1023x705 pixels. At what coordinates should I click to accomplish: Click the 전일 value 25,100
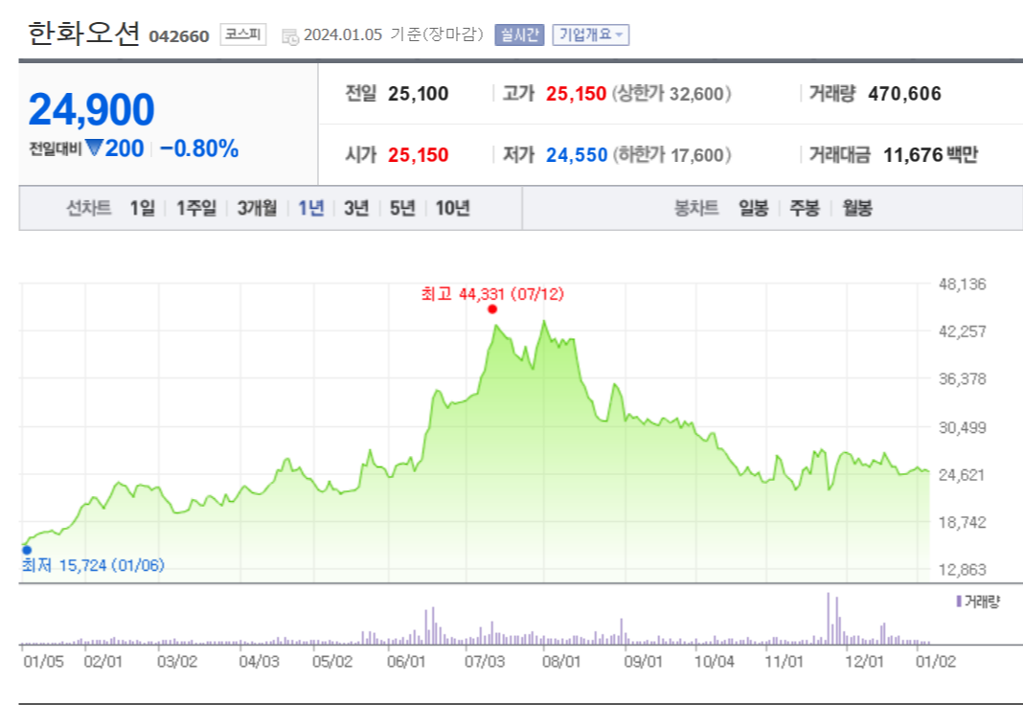(419, 94)
